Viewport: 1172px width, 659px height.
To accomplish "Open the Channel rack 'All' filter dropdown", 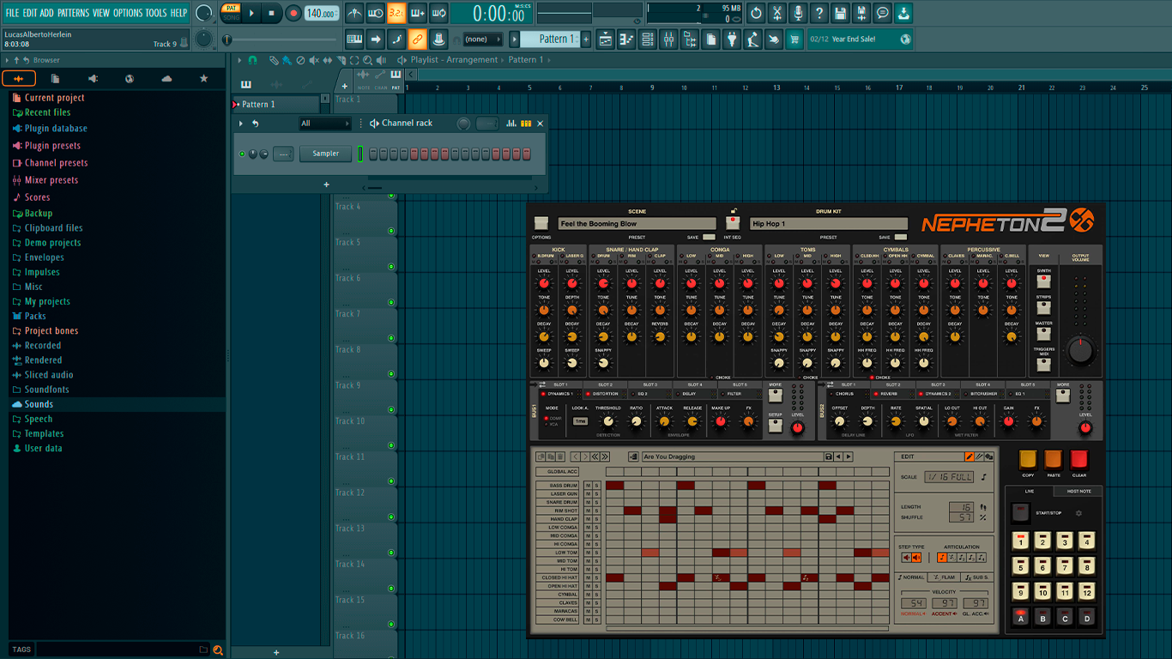I will 325,124.
